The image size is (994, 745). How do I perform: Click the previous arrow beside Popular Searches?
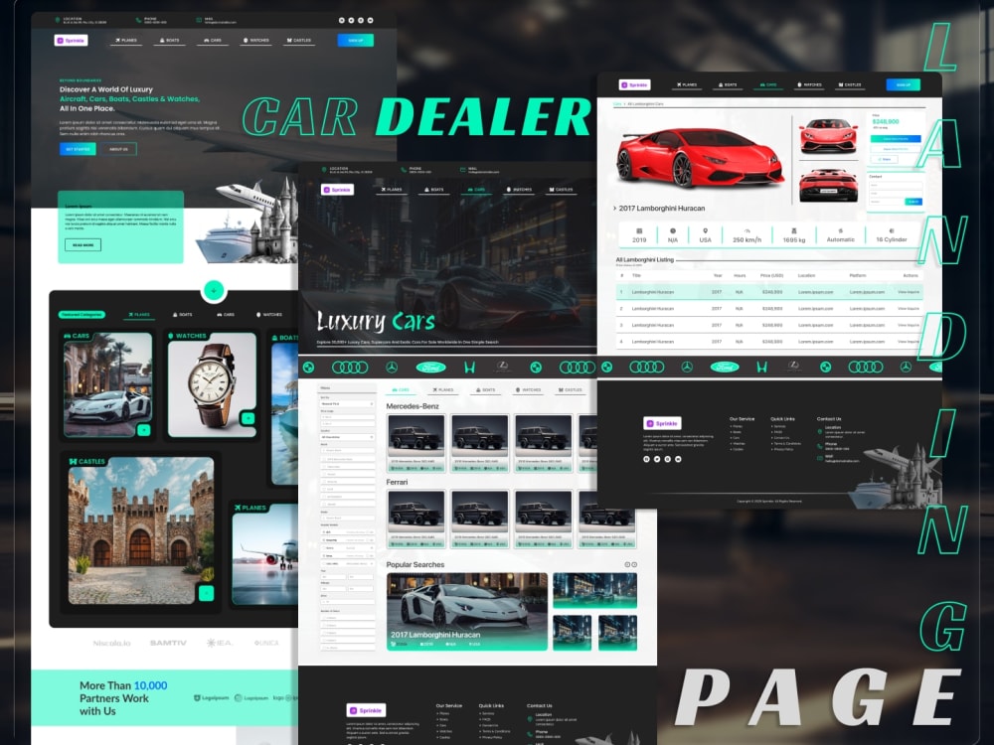tap(627, 564)
